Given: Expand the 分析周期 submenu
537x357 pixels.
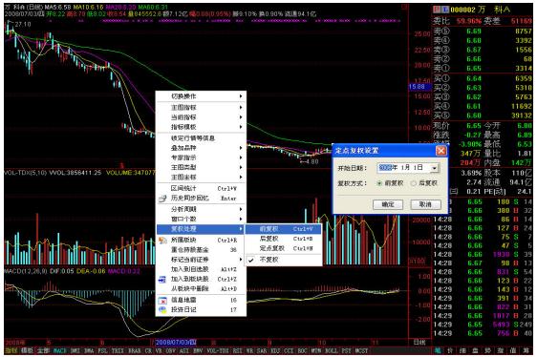Looking at the screenshot, I should tap(201, 209).
